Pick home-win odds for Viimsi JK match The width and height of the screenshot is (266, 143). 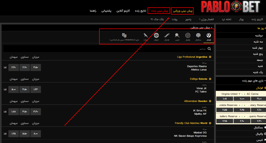click(36, 90)
